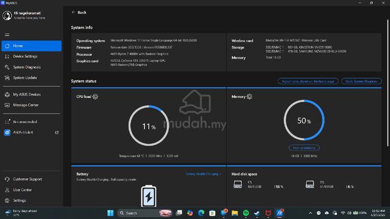Click MyASUS taskbar icon
Viewport: 390px width, 219px height.
[279, 213]
